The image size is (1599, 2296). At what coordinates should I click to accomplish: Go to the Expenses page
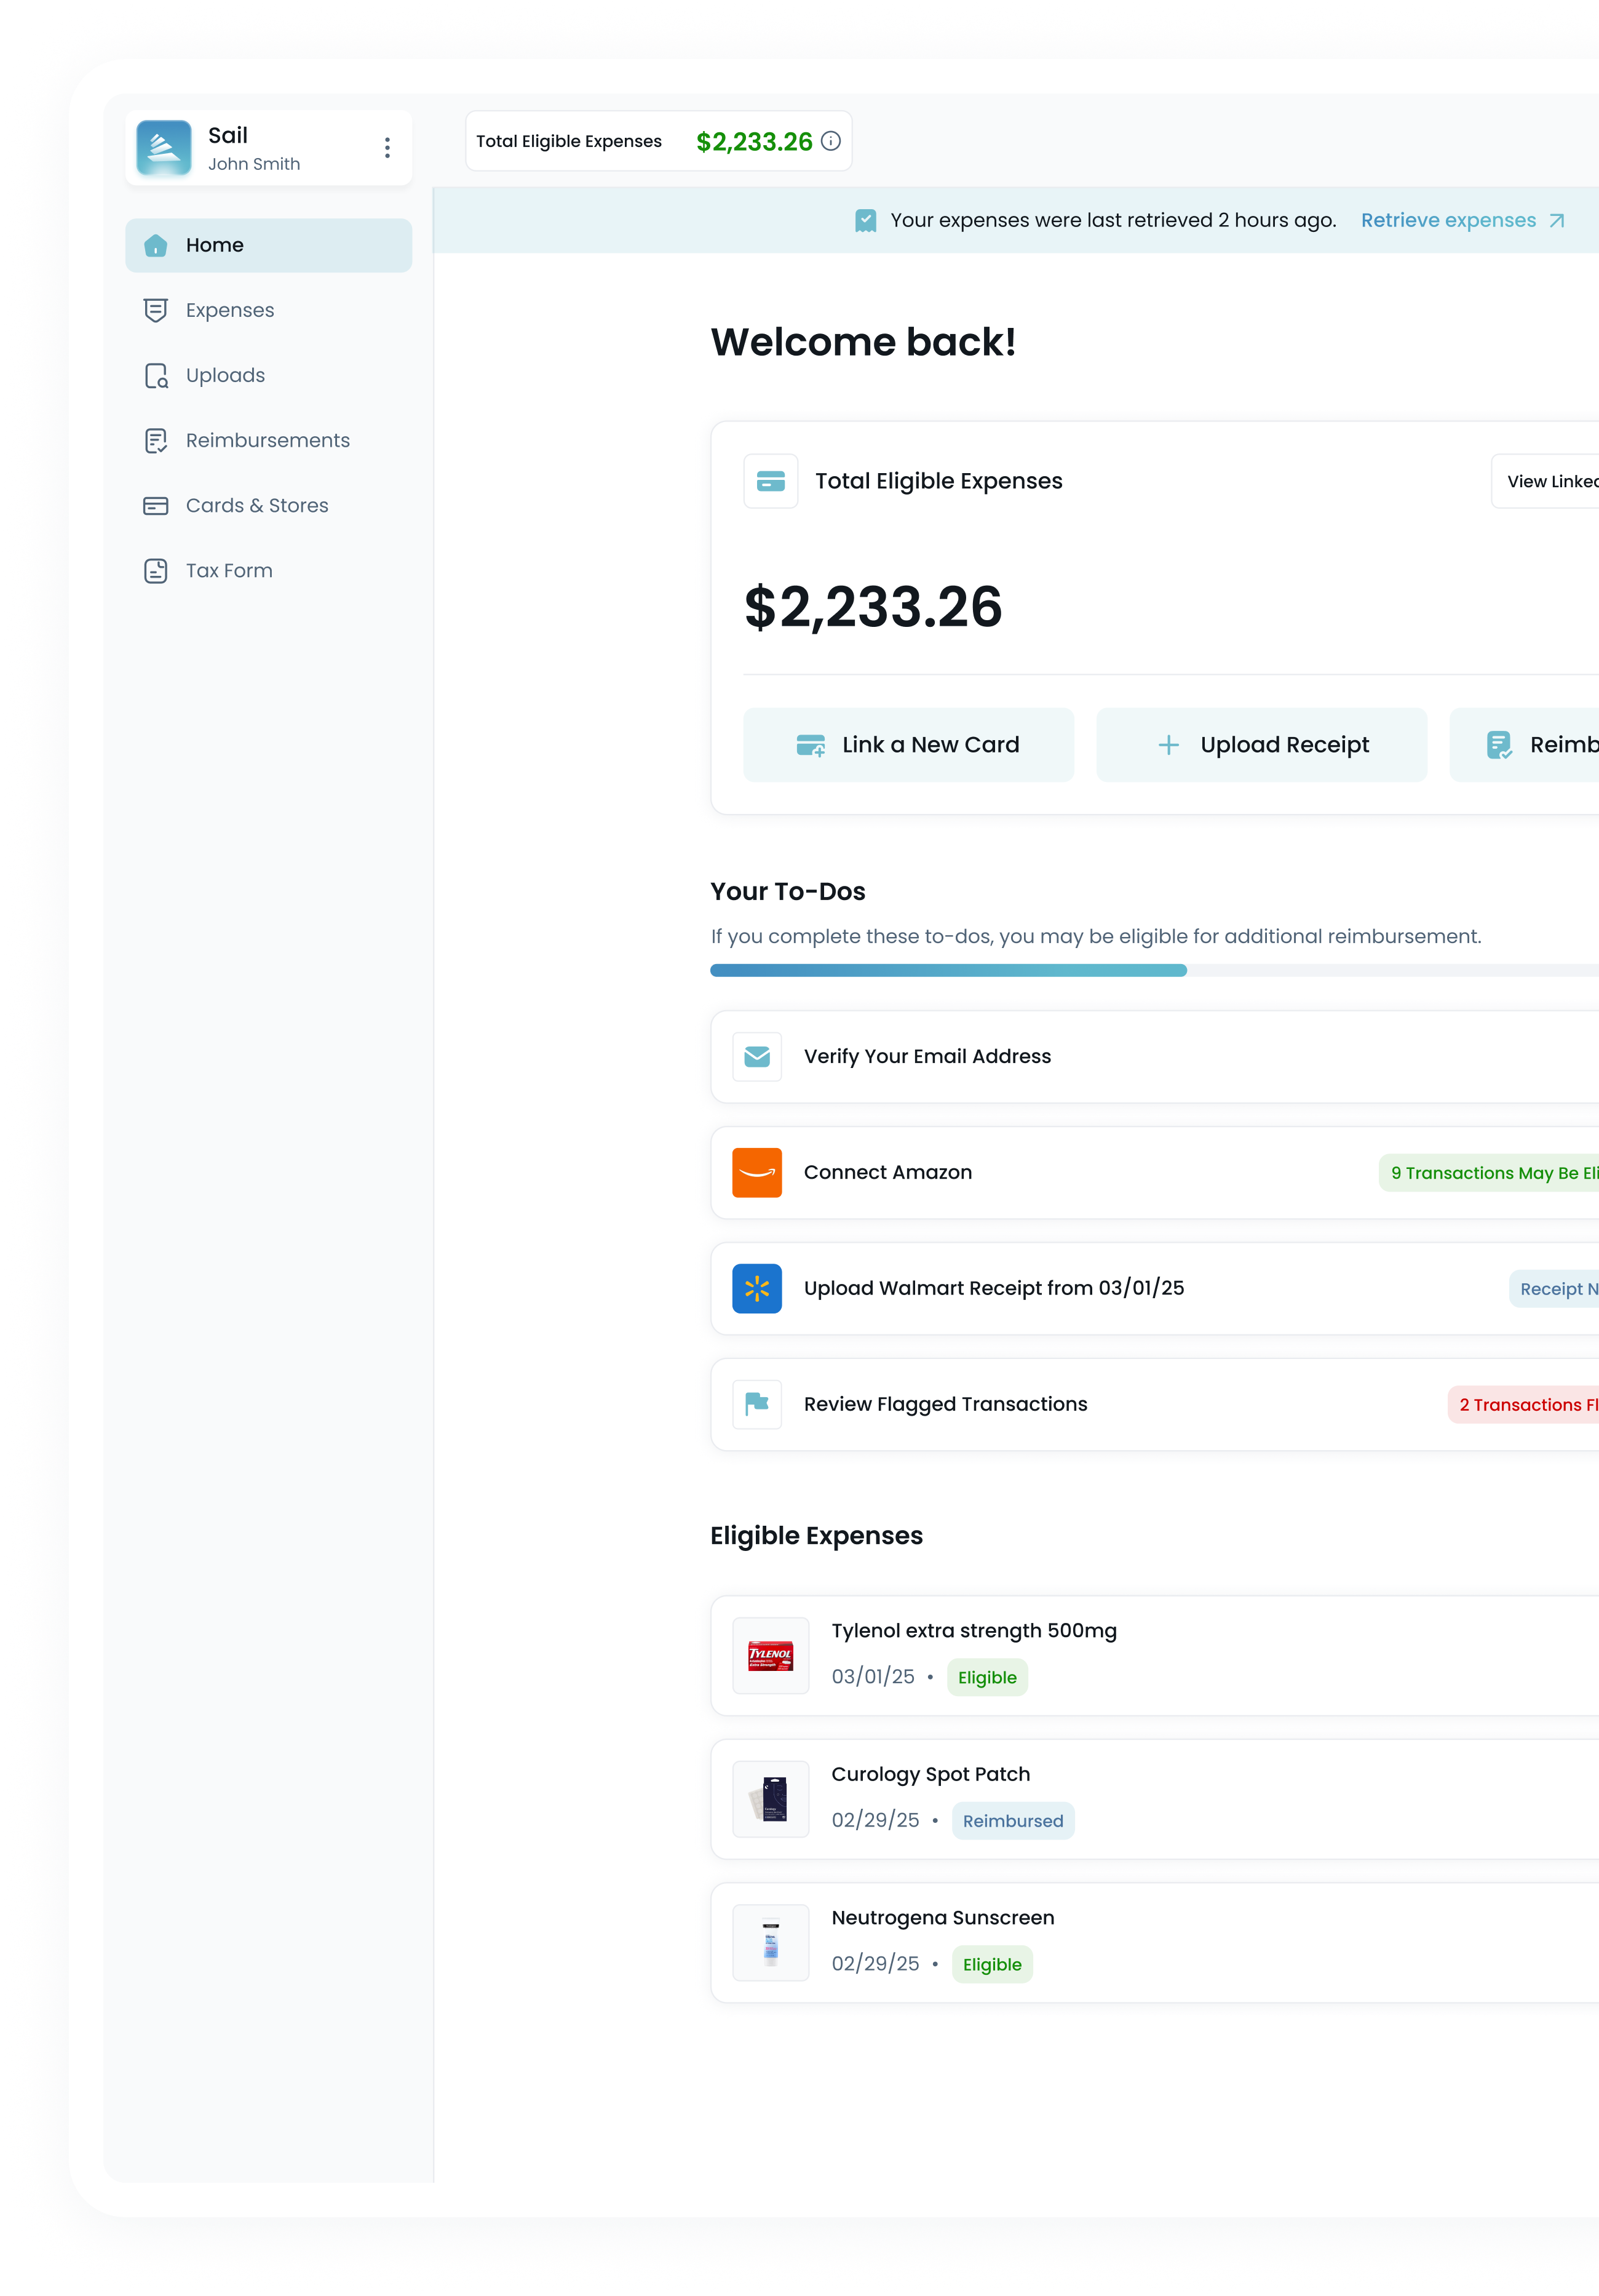click(x=229, y=310)
